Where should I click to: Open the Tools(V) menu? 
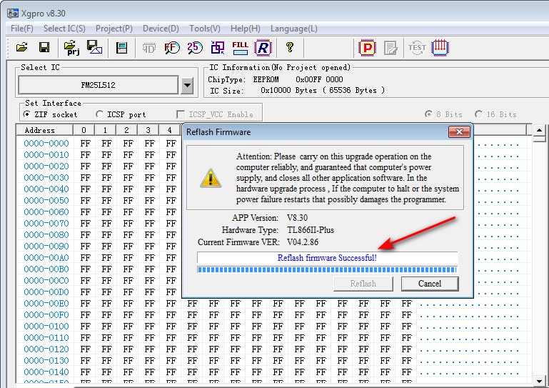pos(204,29)
